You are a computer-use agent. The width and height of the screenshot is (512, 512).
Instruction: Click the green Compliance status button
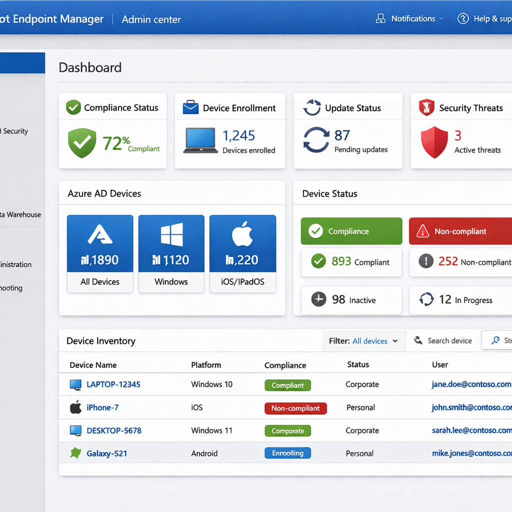(x=351, y=231)
